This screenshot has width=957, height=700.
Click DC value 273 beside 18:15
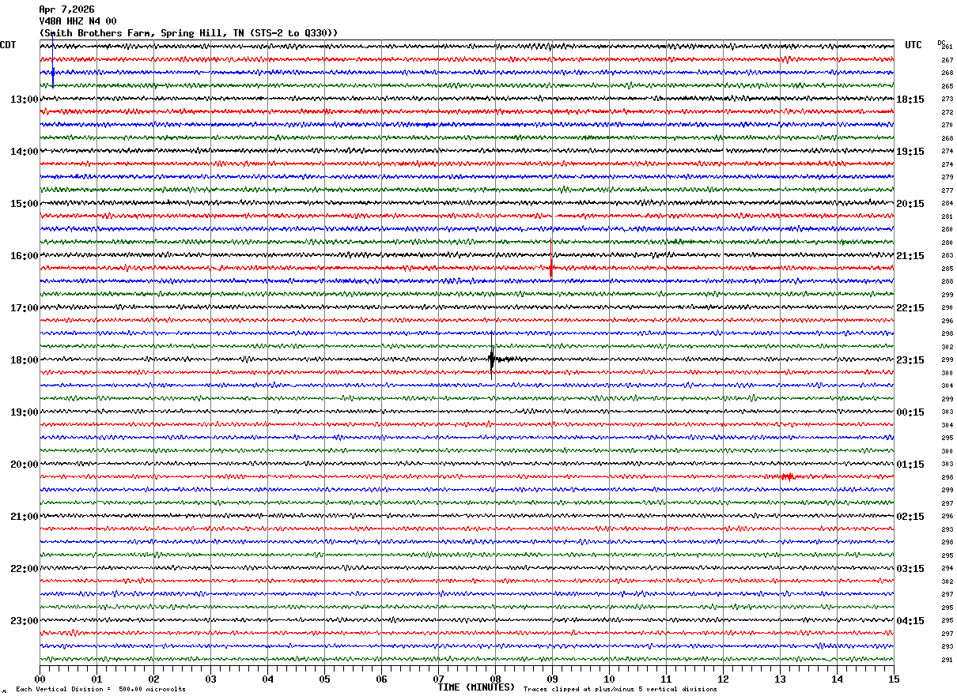point(948,99)
